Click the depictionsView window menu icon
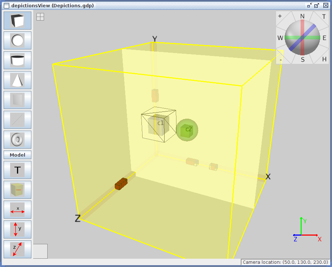 pyautogui.click(x=6, y=5)
